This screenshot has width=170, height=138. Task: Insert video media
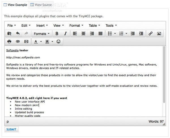tap(26, 42)
